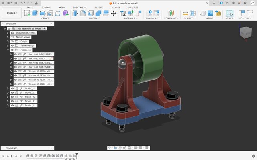Toggle visibility of the Fasteners folder
The height and width of the screenshot is (160, 257).
12,50
